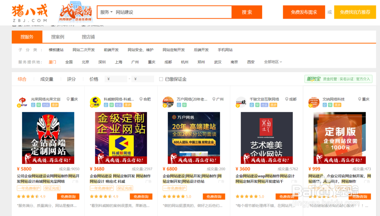Viewport: 380px width, 216px height.
Task: Open the ¥3680 科威鲸 service title link
Action: 120,179
